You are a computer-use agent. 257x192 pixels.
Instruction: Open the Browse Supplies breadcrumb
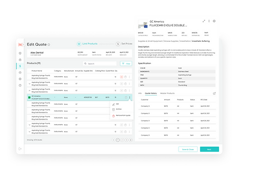click(171, 41)
